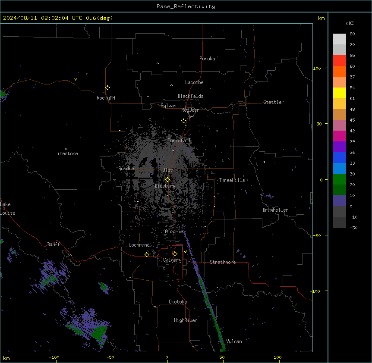Click the dBZ legend heading
Image resolution: width=372 pixels, height=363 pixels.
(350, 23)
